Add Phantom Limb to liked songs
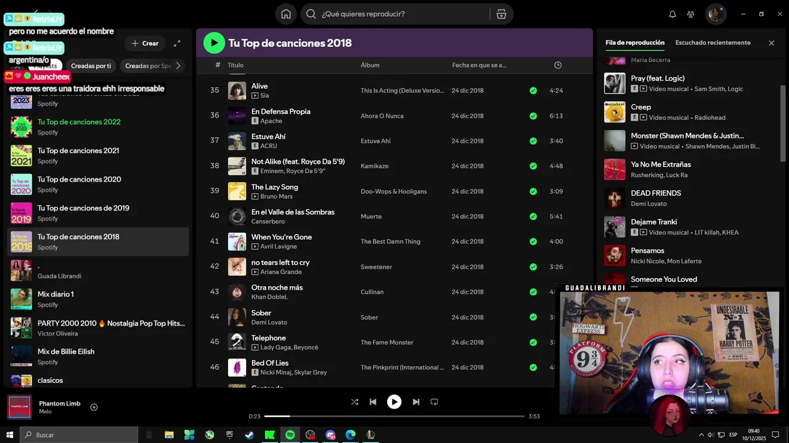 click(x=94, y=407)
